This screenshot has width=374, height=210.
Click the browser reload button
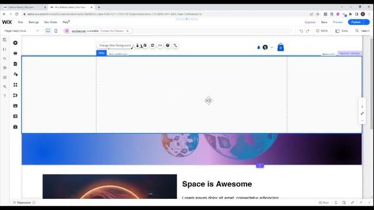(17, 14)
